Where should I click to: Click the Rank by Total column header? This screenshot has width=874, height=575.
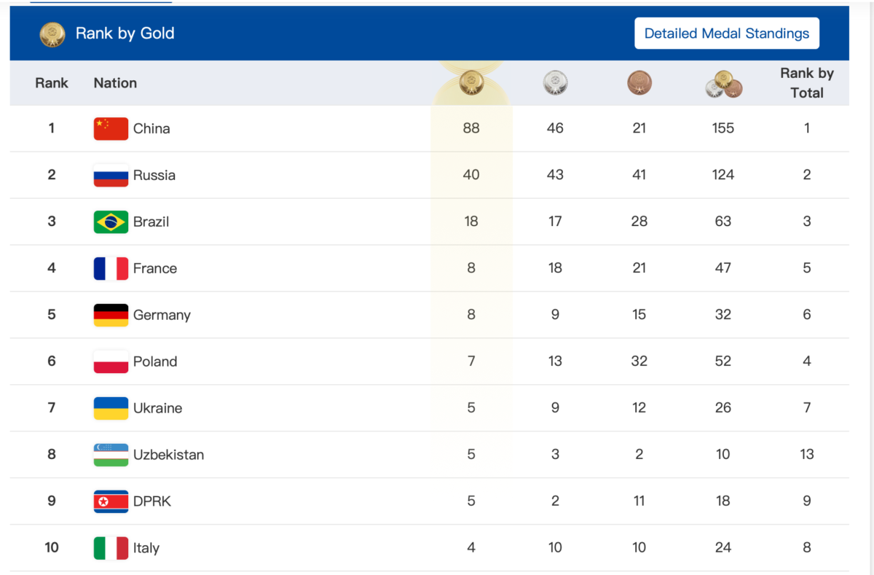point(806,83)
